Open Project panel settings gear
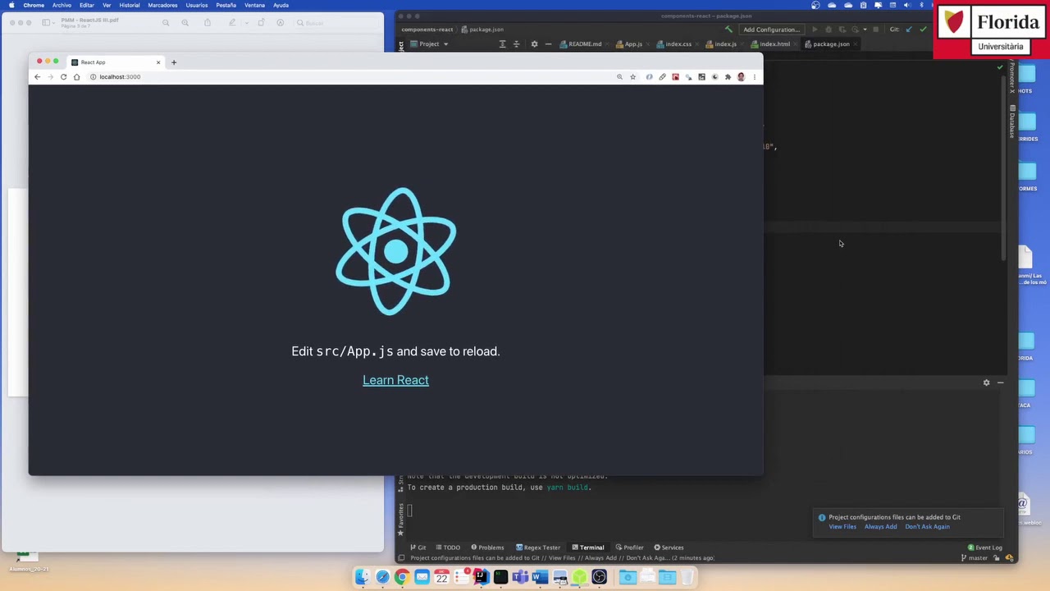1050x591 pixels. click(534, 44)
